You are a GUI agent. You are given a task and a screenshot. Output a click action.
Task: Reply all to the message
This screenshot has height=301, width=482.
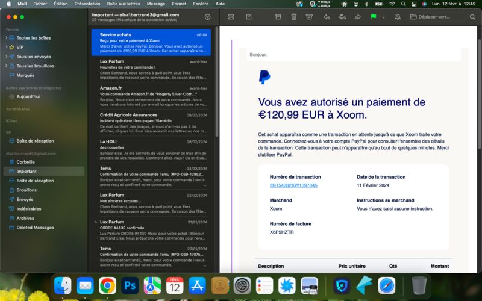coord(342,17)
